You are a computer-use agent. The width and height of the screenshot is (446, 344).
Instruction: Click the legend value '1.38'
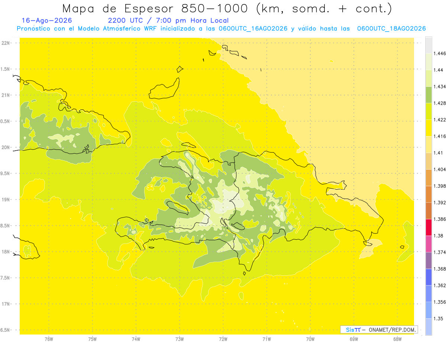(x=439, y=236)
